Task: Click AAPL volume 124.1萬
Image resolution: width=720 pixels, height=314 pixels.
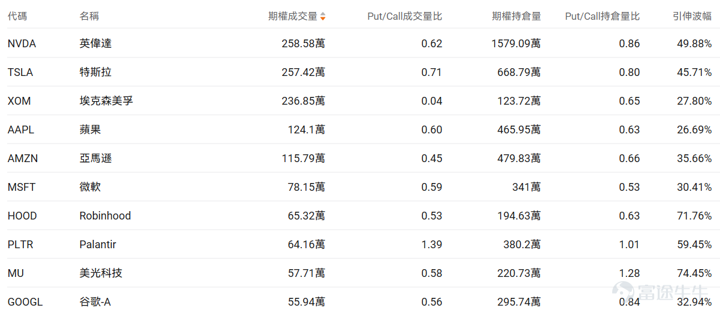Action: (x=307, y=130)
